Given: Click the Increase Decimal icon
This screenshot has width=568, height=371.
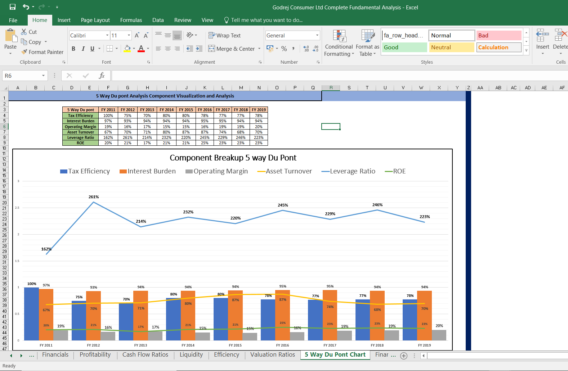Looking at the screenshot, I should point(306,49).
